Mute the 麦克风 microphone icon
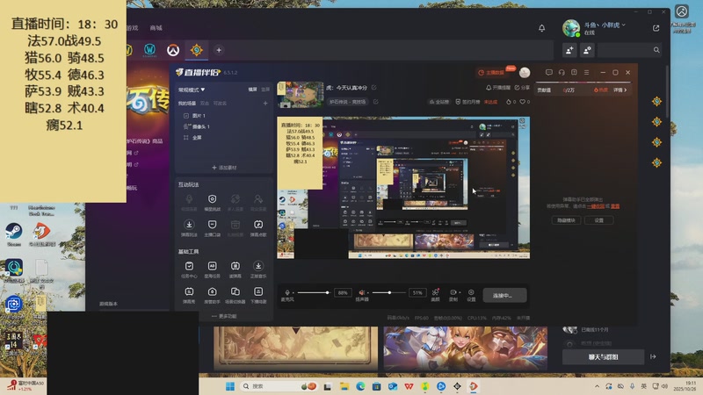This screenshot has height=395, width=703. coord(287,292)
